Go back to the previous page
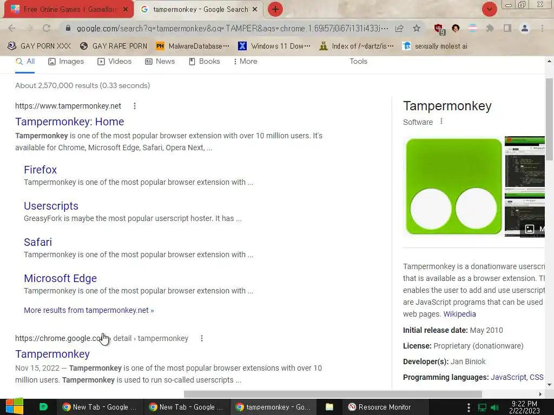554x415 pixels. (12, 28)
